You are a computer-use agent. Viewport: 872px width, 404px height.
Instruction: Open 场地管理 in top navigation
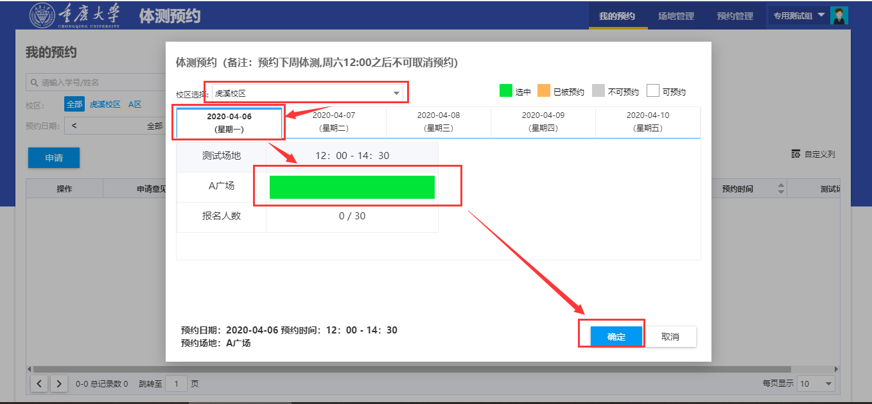(676, 15)
